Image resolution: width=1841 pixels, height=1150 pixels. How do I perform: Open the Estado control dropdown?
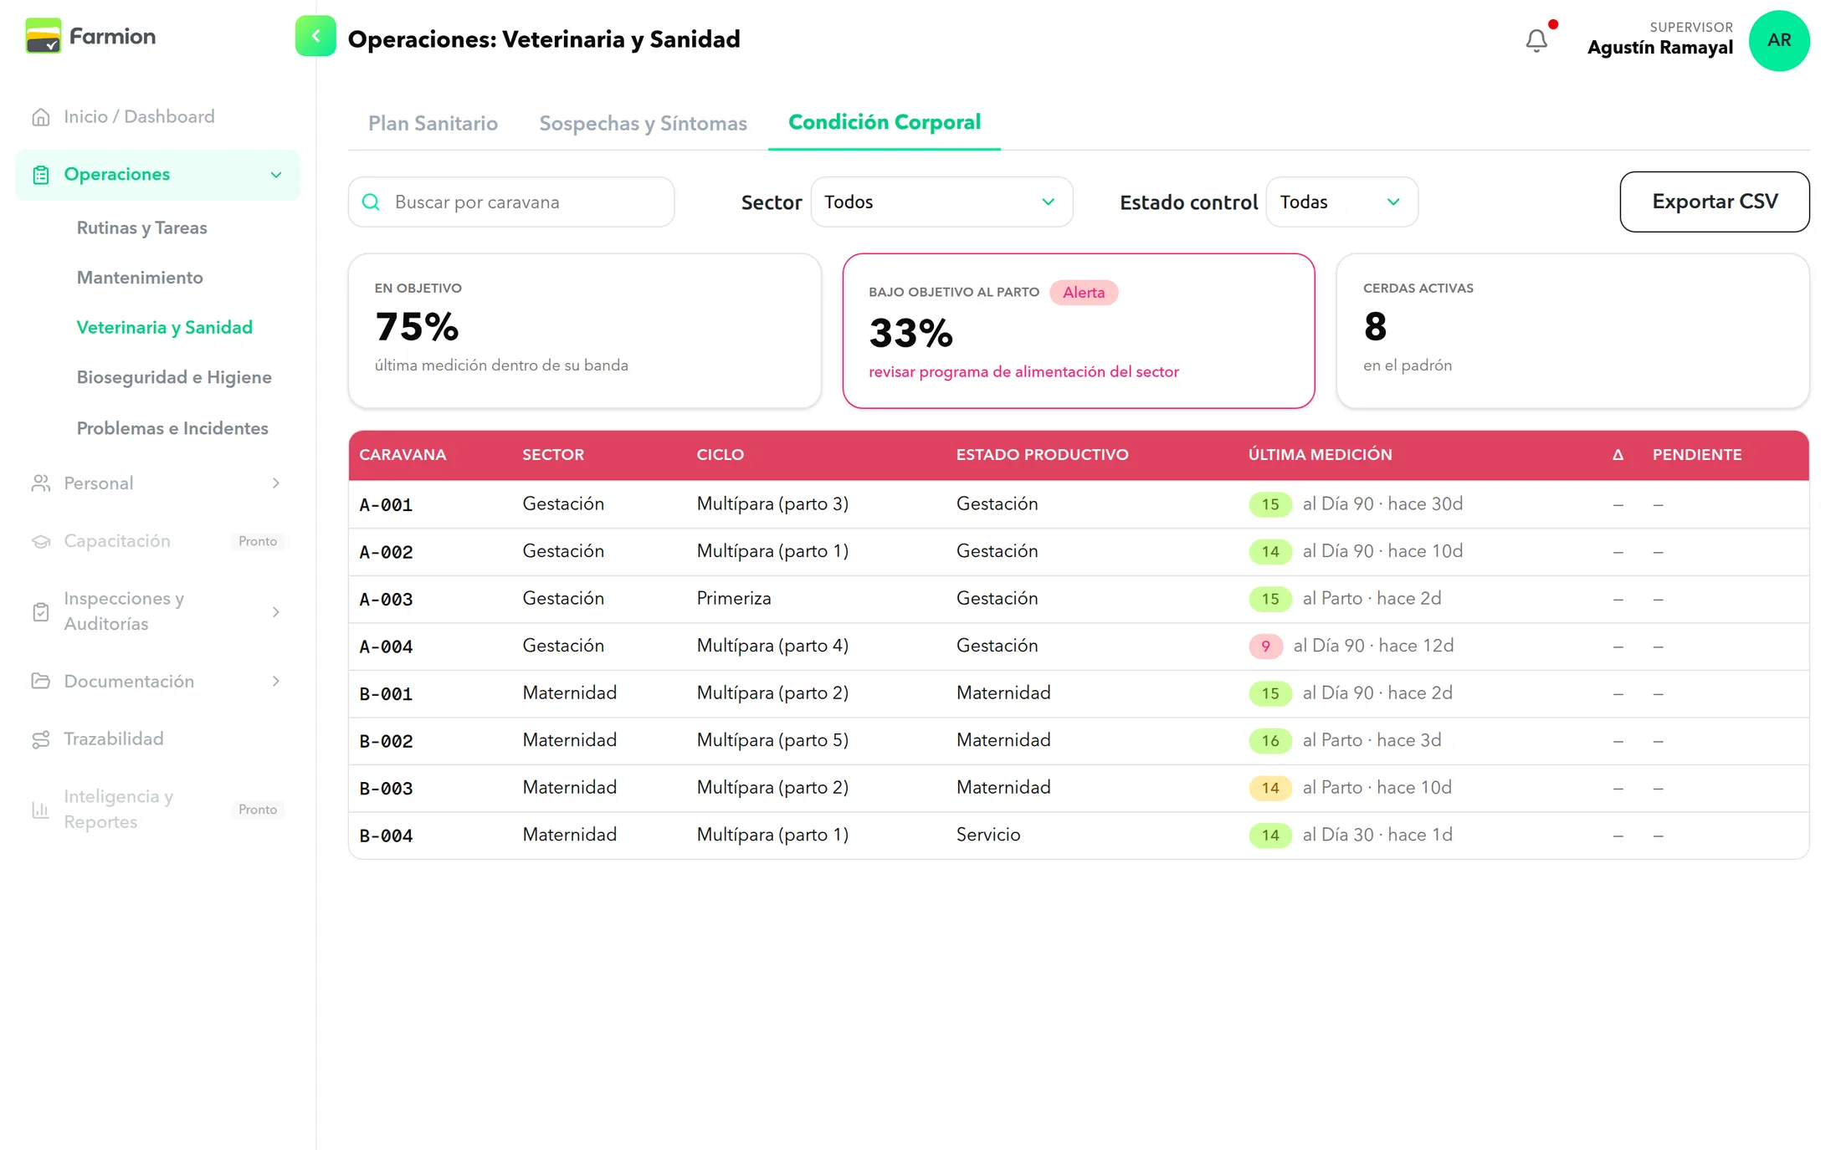click(1341, 202)
